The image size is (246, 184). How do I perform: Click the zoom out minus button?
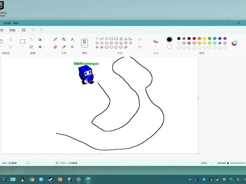tap(213, 163)
